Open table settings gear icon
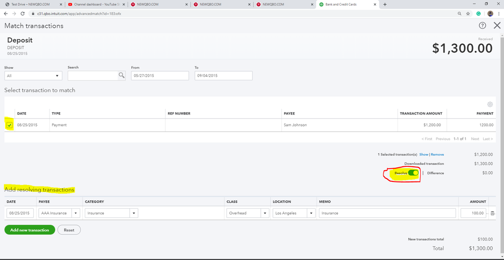Viewport: 504px width, 260px height. pyautogui.click(x=490, y=104)
